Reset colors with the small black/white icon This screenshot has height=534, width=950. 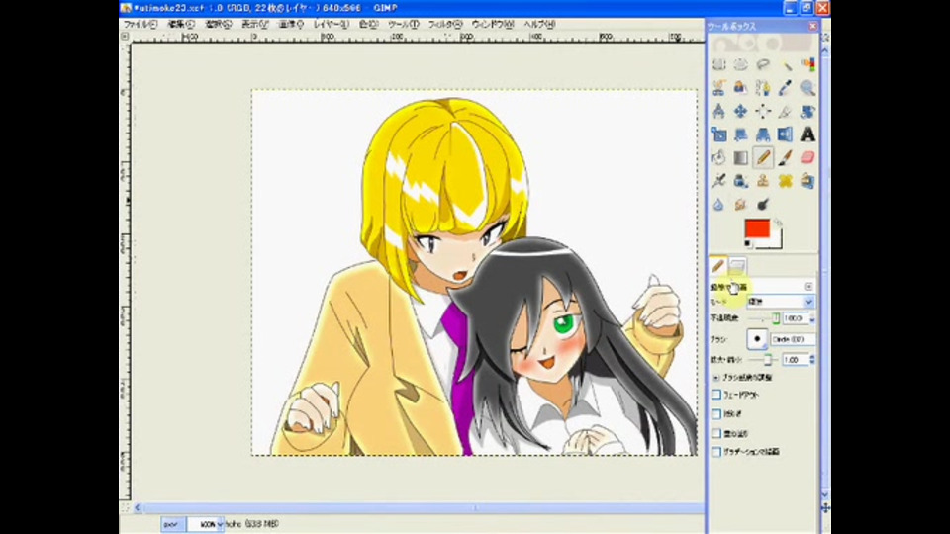pos(748,244)
